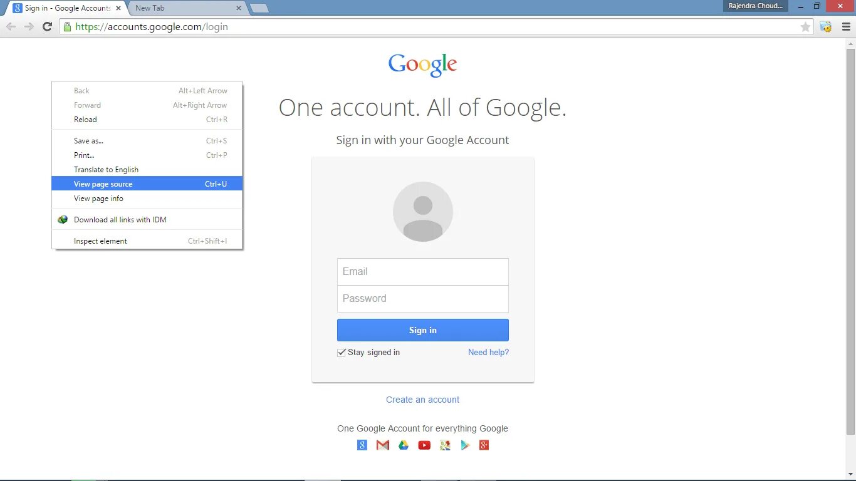Switch to the New Tab tab
Image resolution: width=856 pixels, height=481 pixels.
click(x=185, y=8)
